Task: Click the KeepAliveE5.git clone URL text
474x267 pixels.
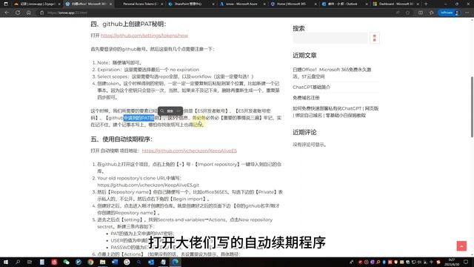Action: (148, 185)
